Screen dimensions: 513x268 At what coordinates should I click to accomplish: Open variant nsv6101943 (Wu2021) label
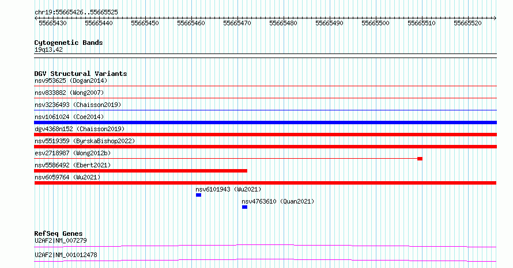click(x=228, y=189)
